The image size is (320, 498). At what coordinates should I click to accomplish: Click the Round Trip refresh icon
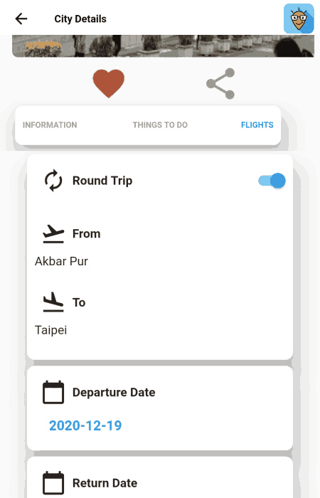coord(53,181)
